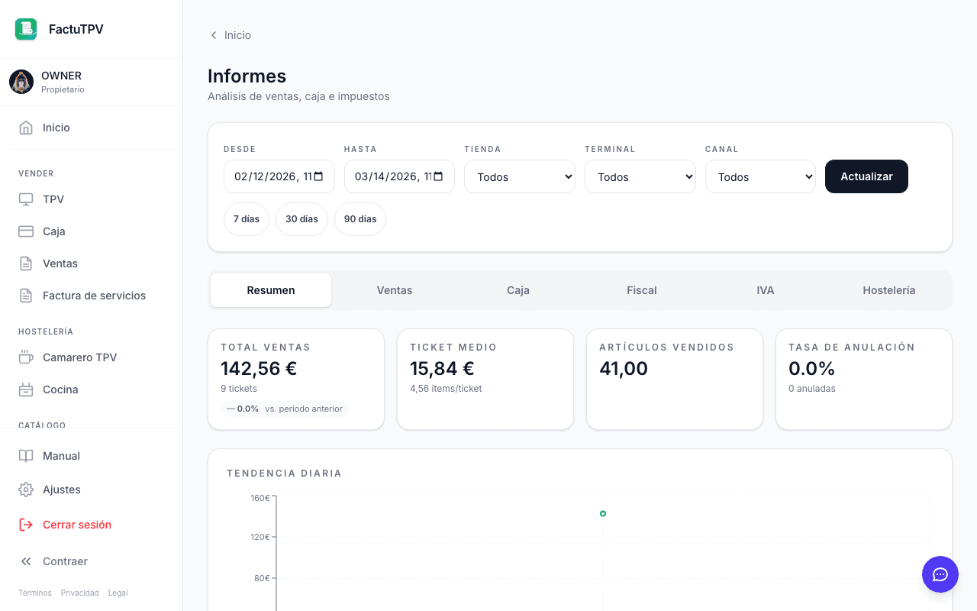Click the Tendencia diaria heading

(284, 474)
